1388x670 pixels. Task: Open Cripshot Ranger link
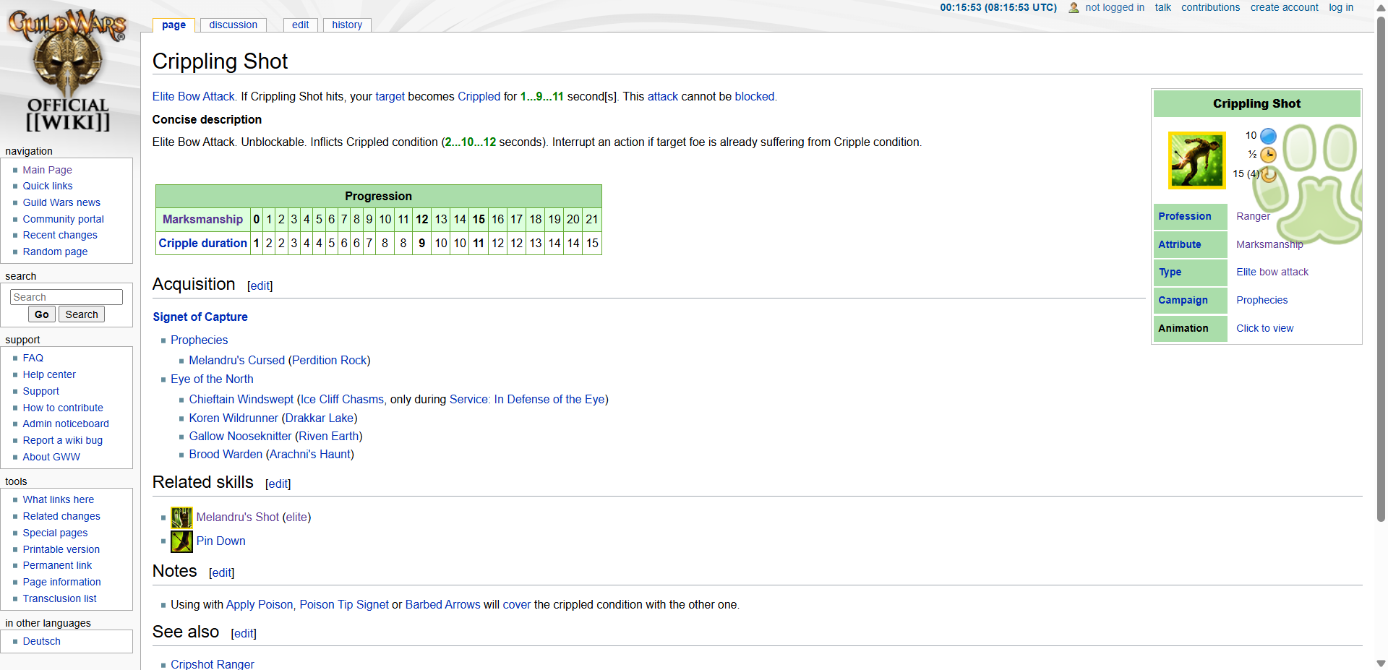pos(213,664)
